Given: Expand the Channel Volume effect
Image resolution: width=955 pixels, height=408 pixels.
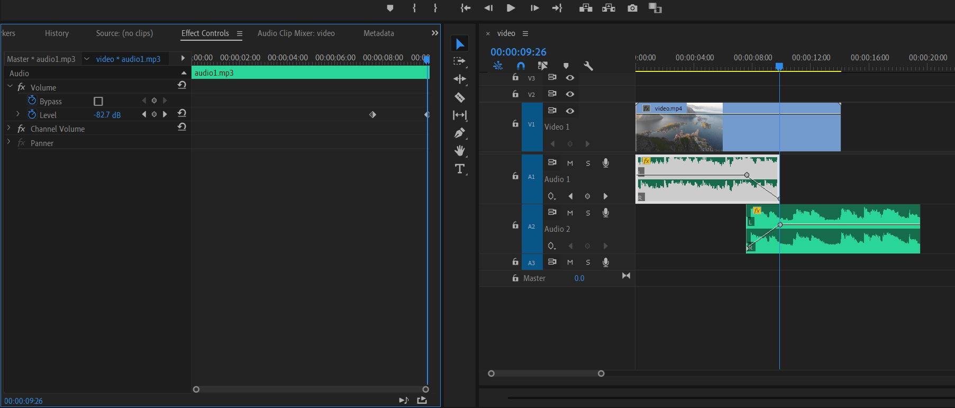Looking at the screenshot, I should tap(9, 129).
